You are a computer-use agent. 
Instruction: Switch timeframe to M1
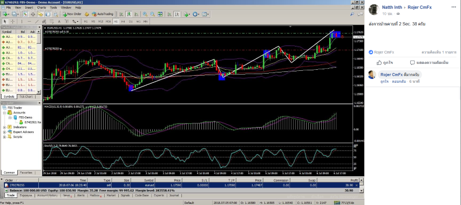coord(86,22)
